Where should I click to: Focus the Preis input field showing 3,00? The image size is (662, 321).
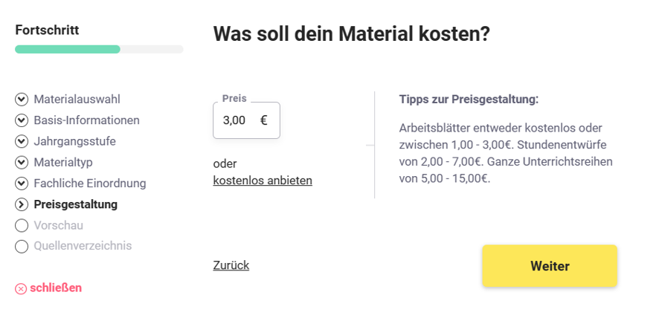click(x=246, y=120)
